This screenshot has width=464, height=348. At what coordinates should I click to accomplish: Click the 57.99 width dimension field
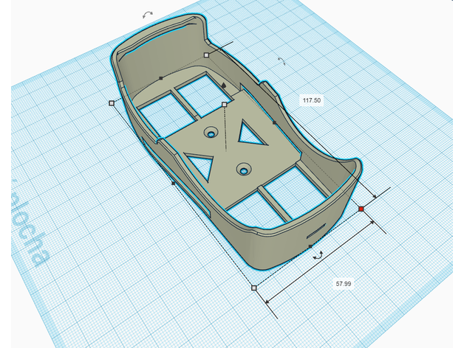coord(343,282)
